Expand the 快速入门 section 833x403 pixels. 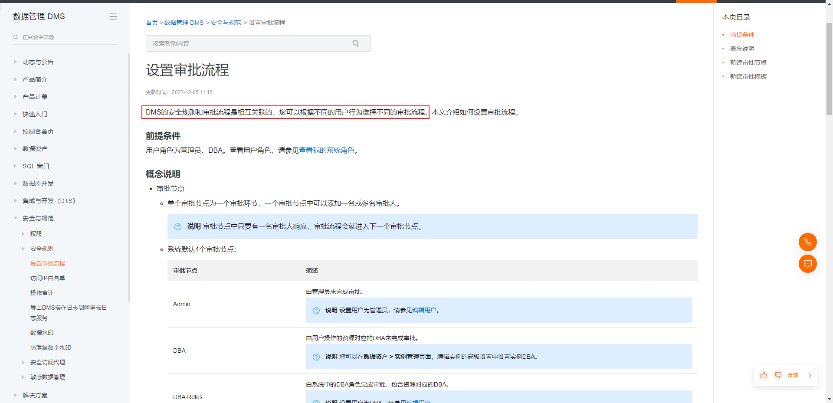(16, 114)
